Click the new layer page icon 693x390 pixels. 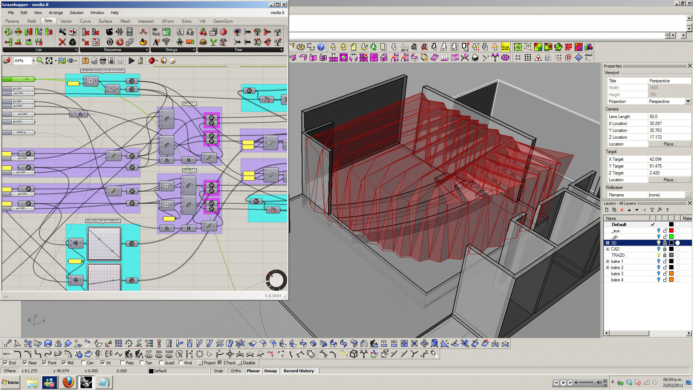click(x=607, y=210)
